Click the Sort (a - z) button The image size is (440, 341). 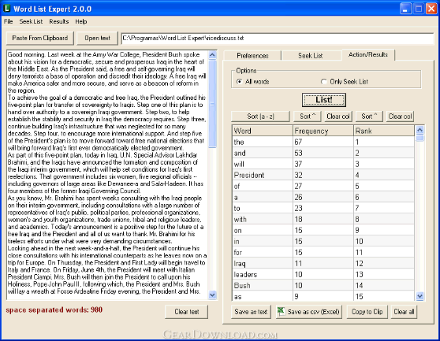[260, 117]
